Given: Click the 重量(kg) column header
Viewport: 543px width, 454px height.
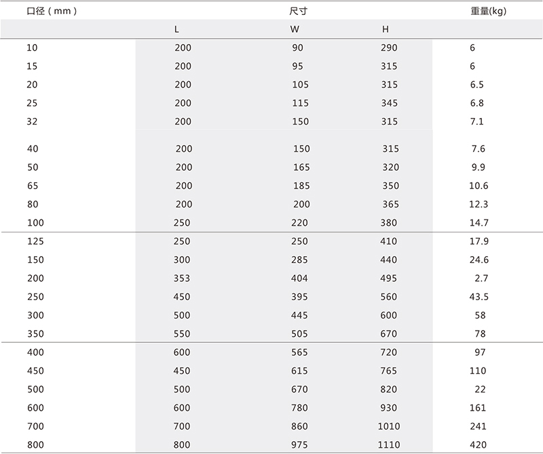Looking at the screenshot, I should click(488, 11).
